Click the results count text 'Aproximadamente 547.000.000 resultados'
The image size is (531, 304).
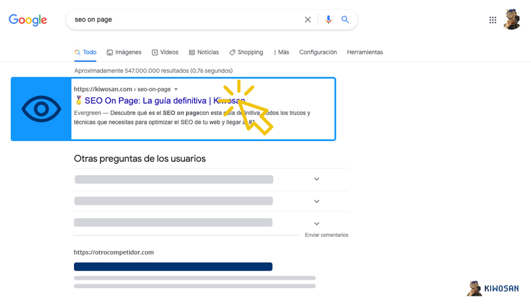point(131,71)
